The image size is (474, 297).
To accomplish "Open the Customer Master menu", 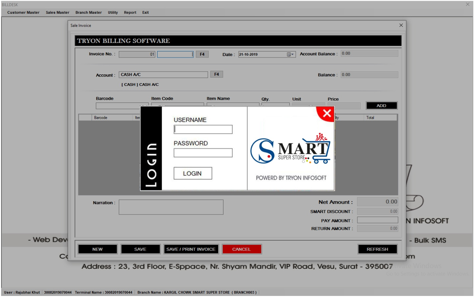I will [x=24, y=12].
